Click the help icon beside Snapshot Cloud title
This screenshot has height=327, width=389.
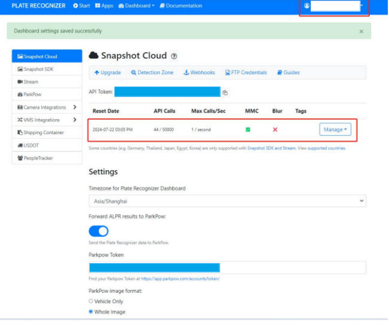(x=174, y=56)
